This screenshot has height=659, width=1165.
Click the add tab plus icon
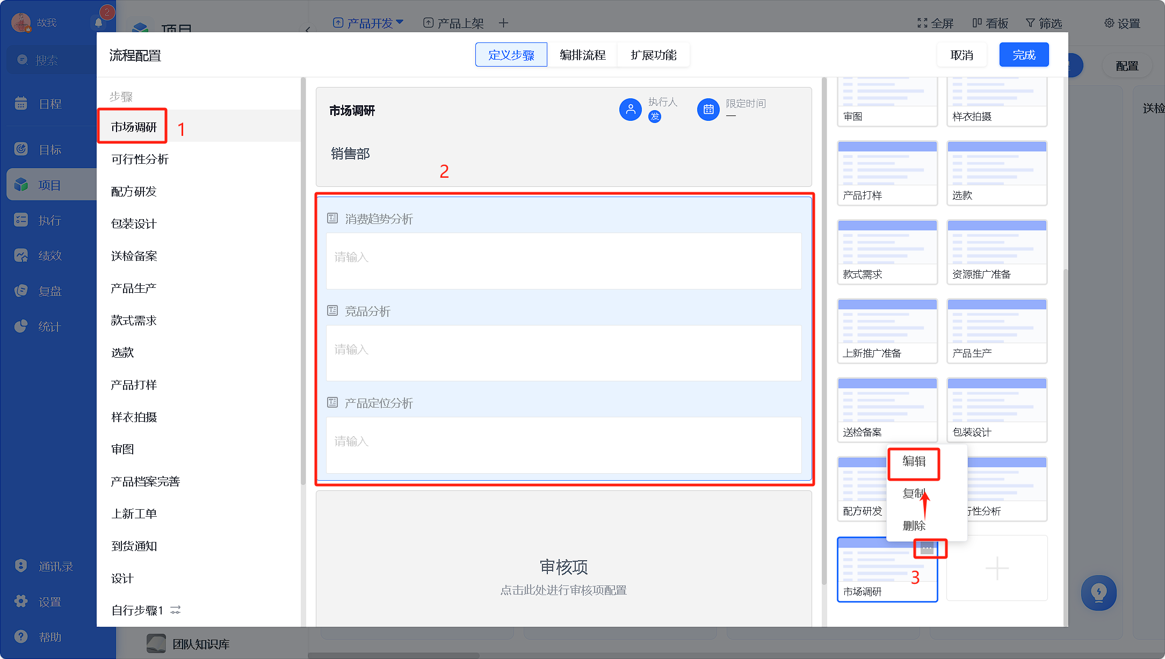click(503, 23)
